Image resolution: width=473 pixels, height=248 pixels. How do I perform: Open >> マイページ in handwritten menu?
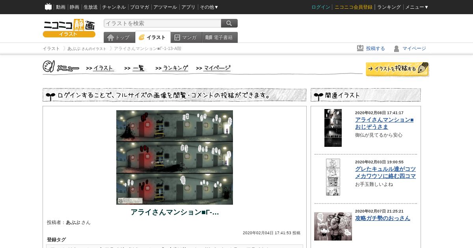coord(213,68)
